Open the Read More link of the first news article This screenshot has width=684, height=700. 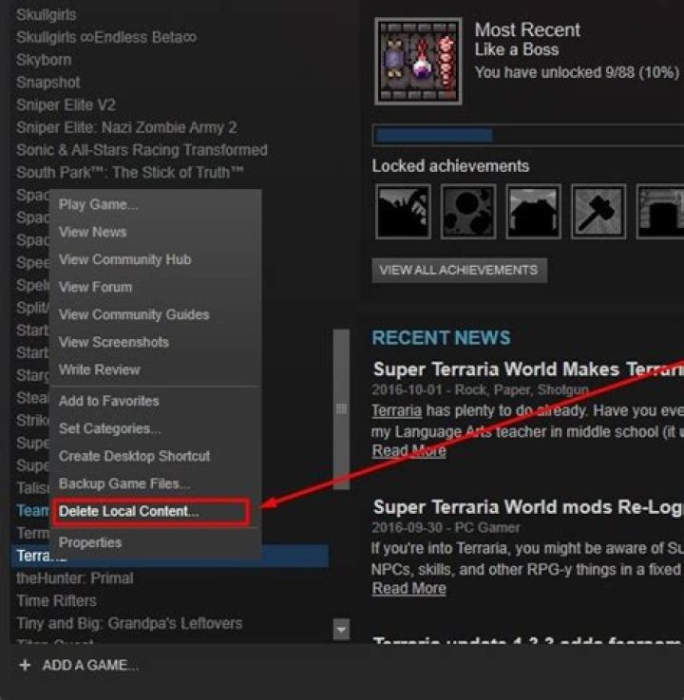click(408, 451)
